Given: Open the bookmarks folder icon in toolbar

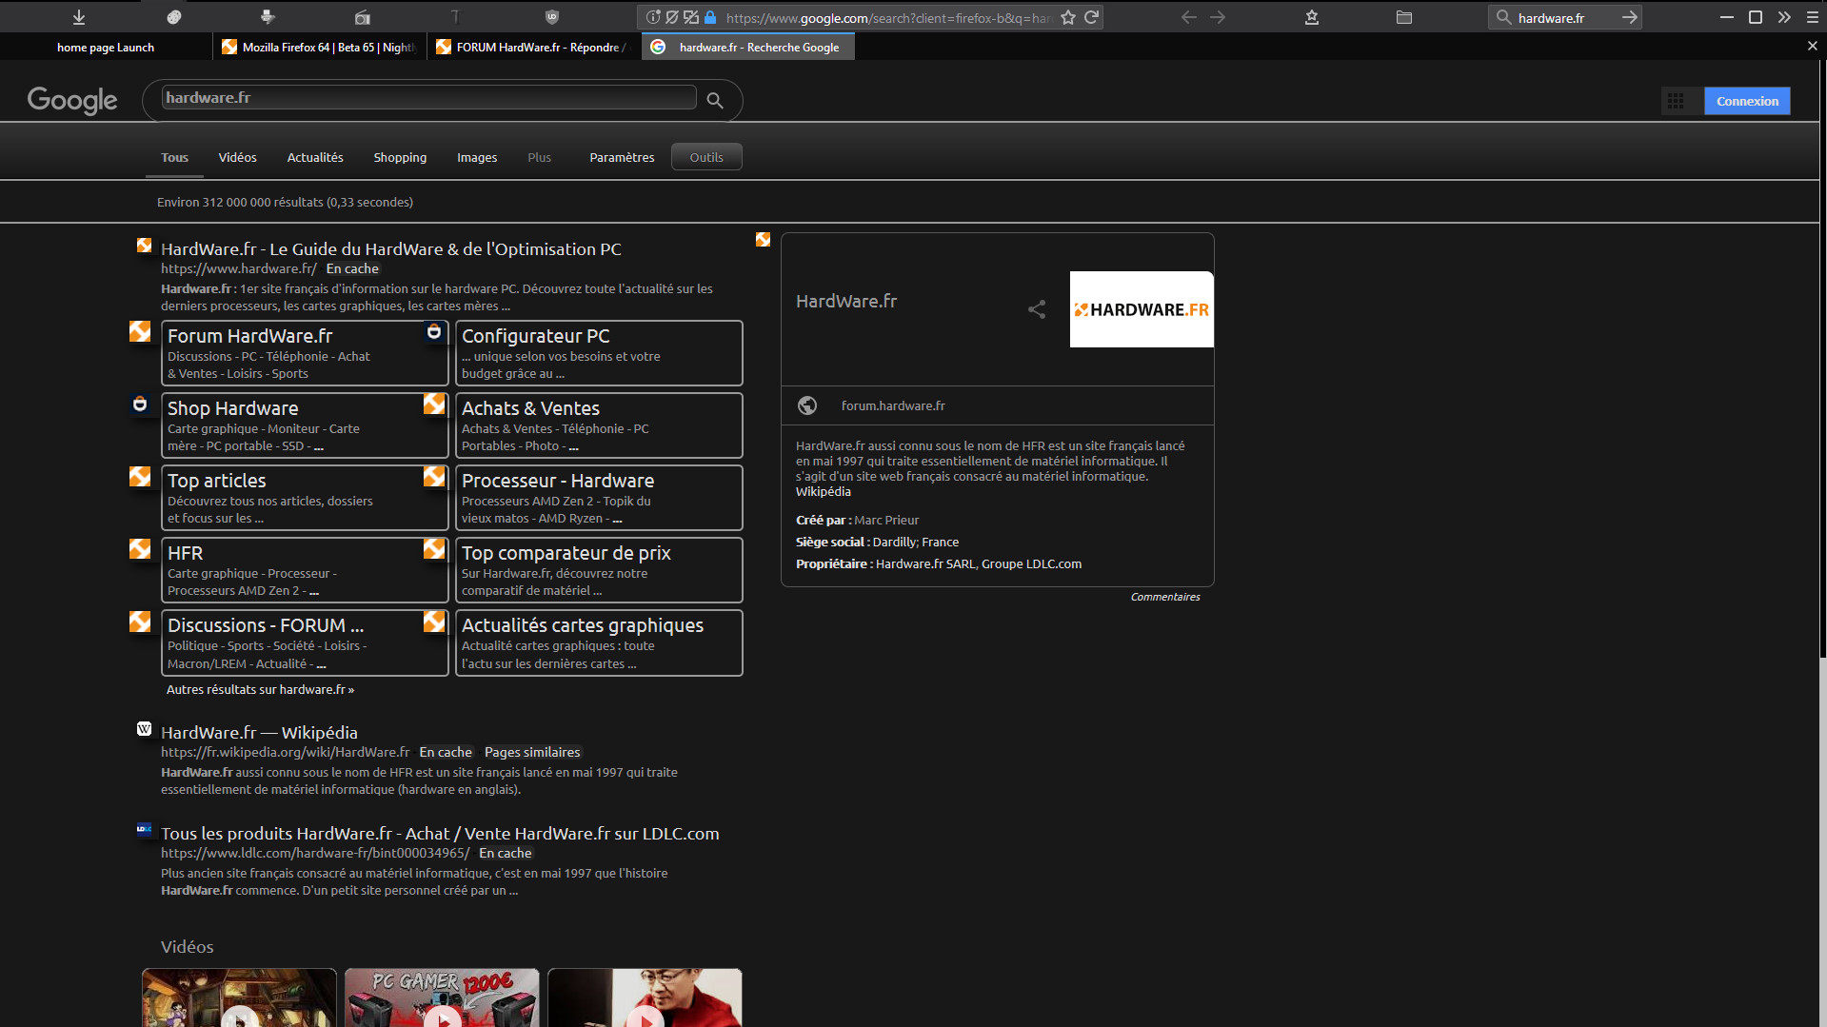Looking at the screenshot, I should pos(1404,17).
